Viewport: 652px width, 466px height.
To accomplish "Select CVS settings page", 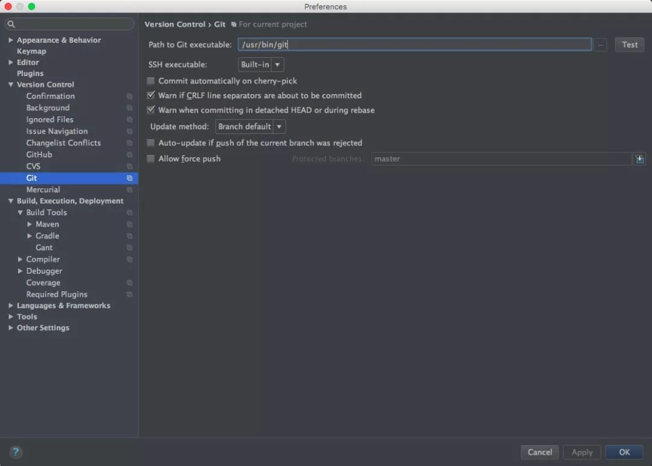I will [33, 166].
